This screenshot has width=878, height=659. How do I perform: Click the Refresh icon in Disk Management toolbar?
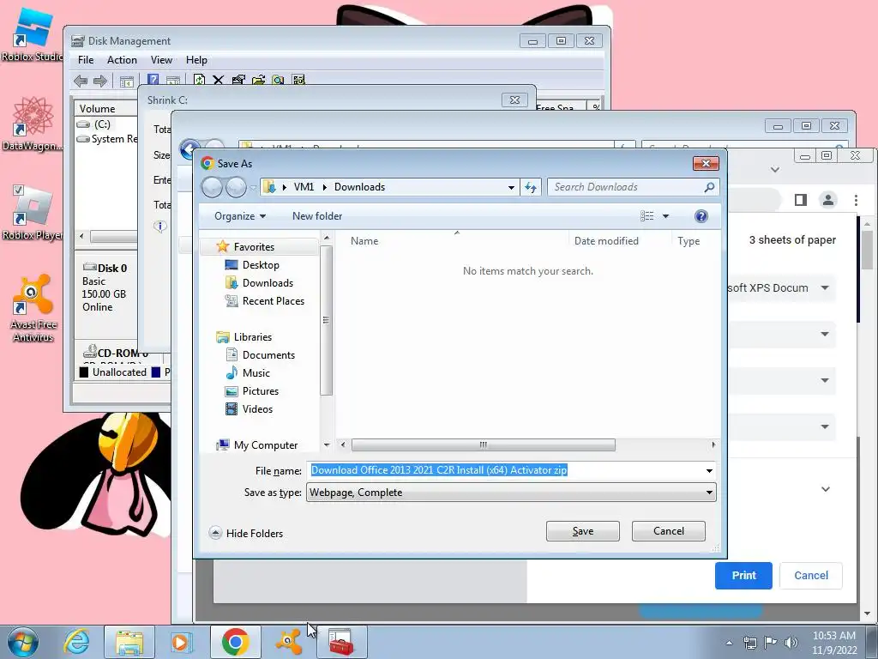tap(199, 80)
